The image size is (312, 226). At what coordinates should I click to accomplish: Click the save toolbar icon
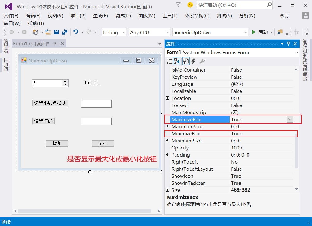click(56, 32)
